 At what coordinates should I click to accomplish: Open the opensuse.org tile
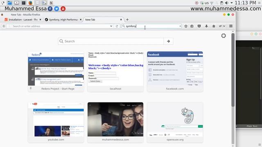(175, 122)
